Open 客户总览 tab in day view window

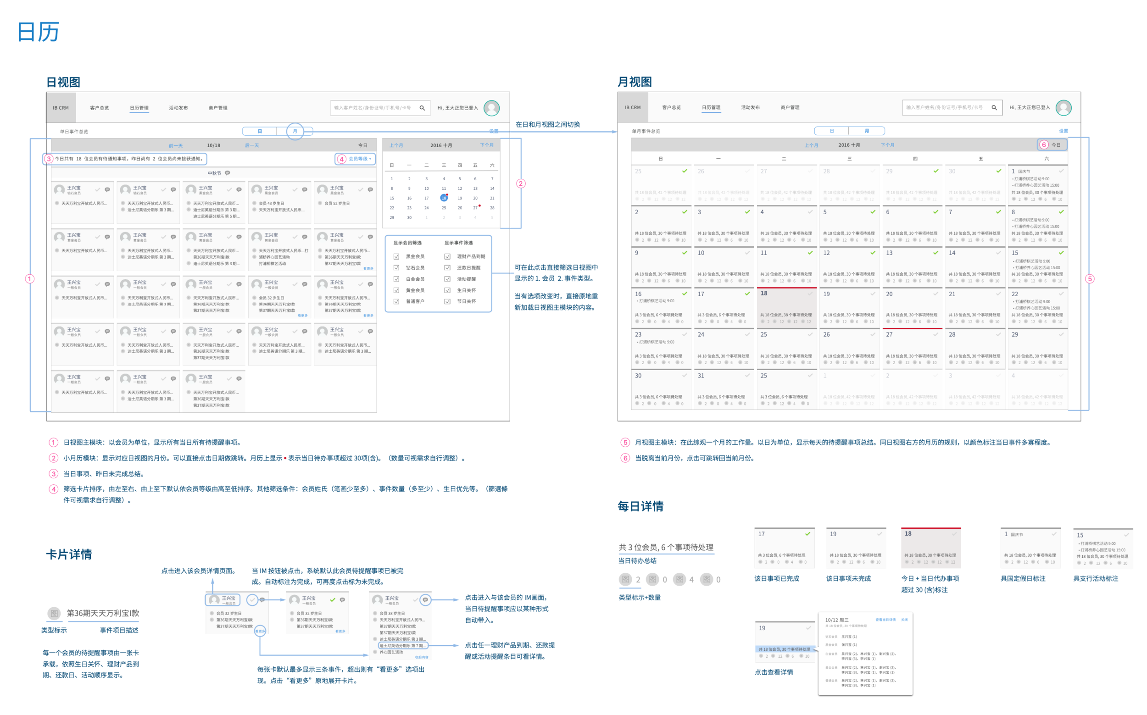pos(99,108)
